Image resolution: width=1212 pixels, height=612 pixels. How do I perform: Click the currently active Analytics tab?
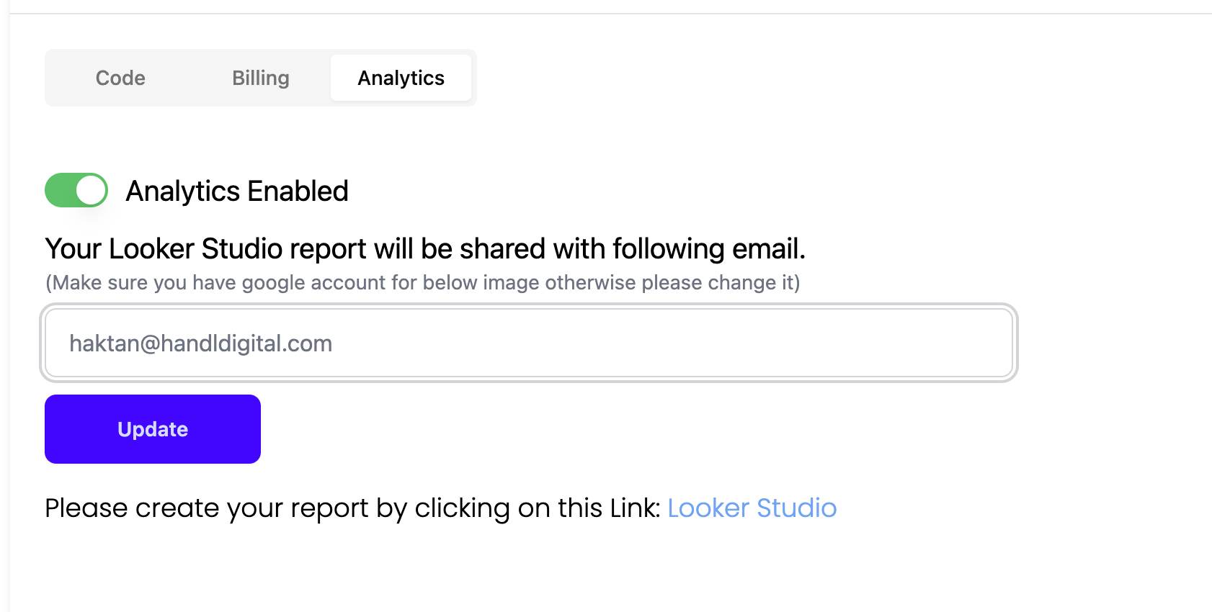coord(401,78)
